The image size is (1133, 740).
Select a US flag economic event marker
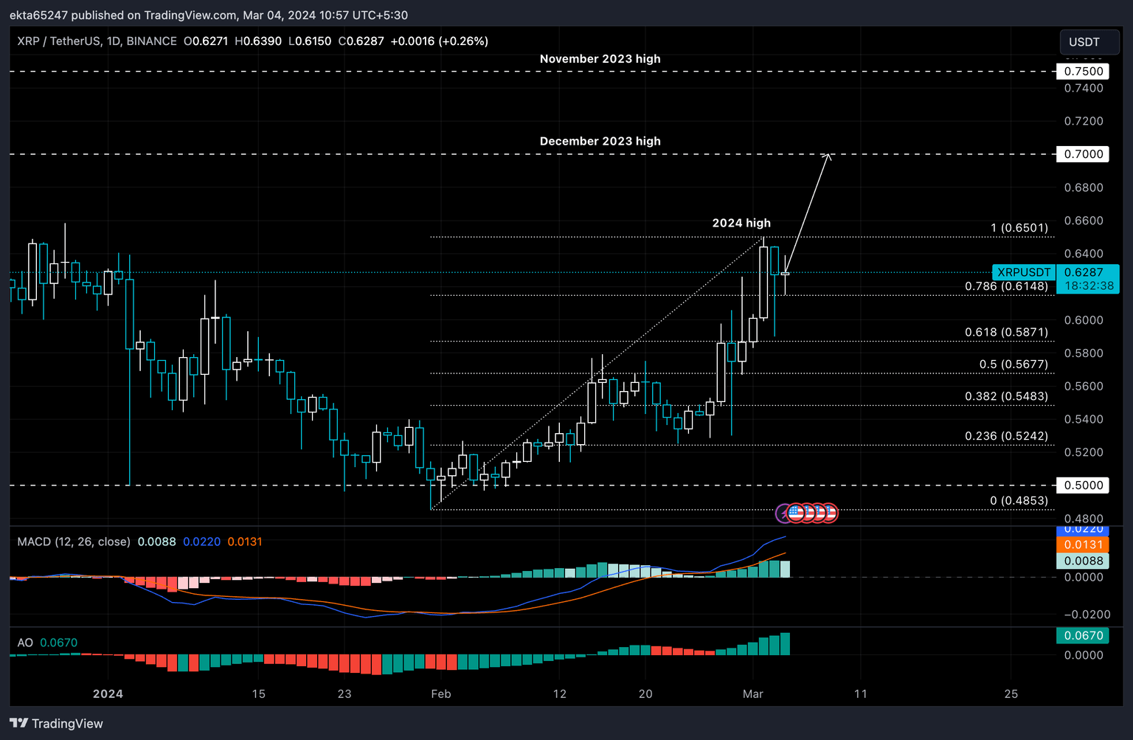pos(796,513)
